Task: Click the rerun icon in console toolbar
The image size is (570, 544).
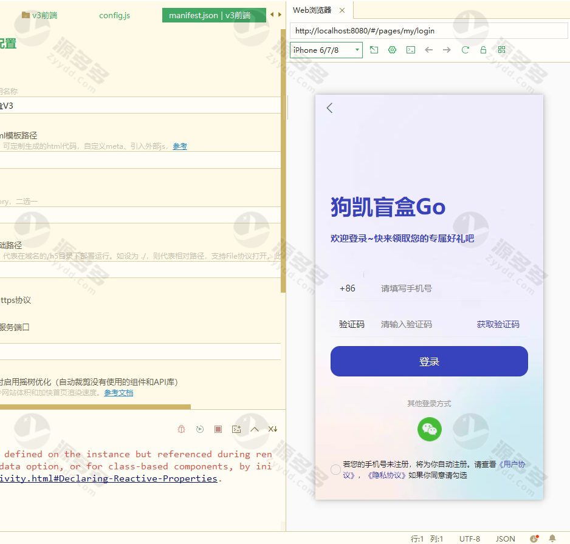Action: (x=199, y=429)
